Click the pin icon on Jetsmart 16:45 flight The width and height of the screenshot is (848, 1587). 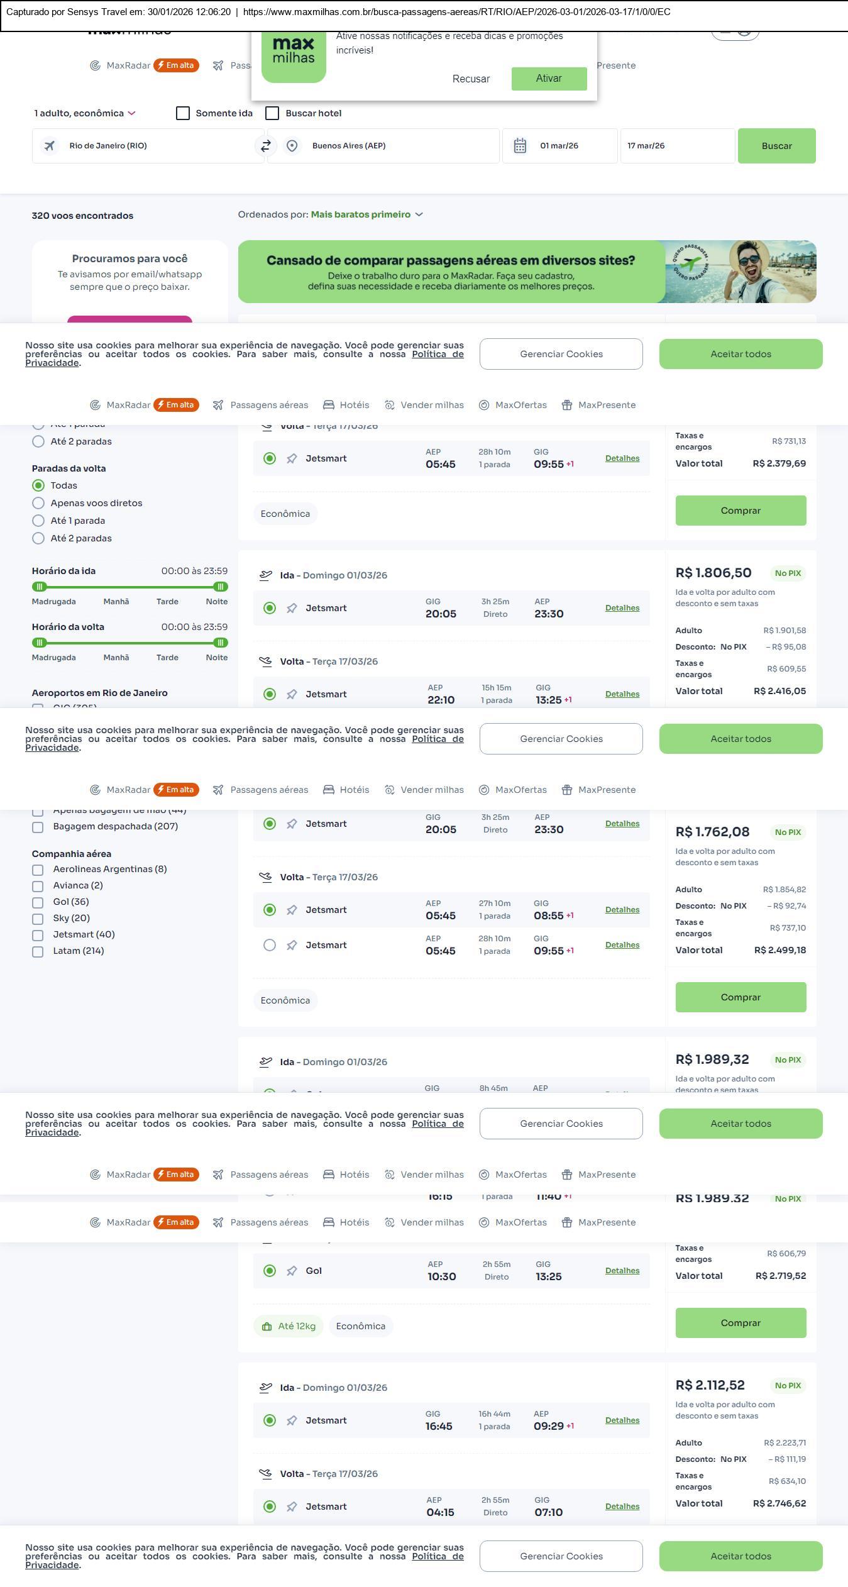292,1420
